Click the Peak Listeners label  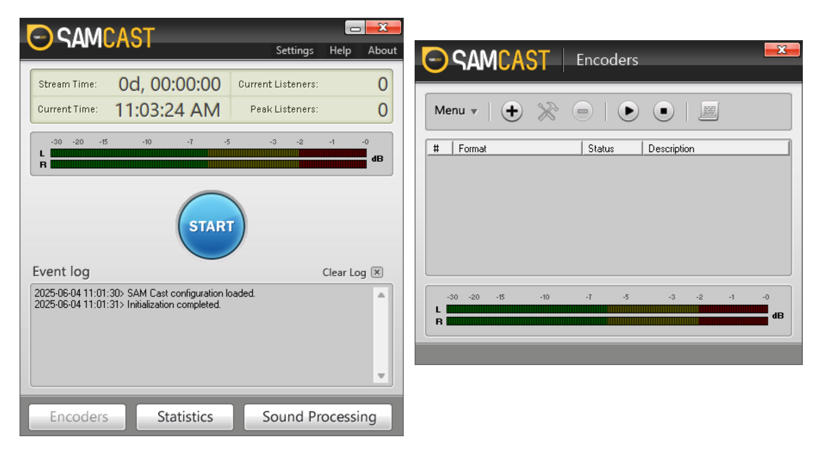tap(284, 109)
